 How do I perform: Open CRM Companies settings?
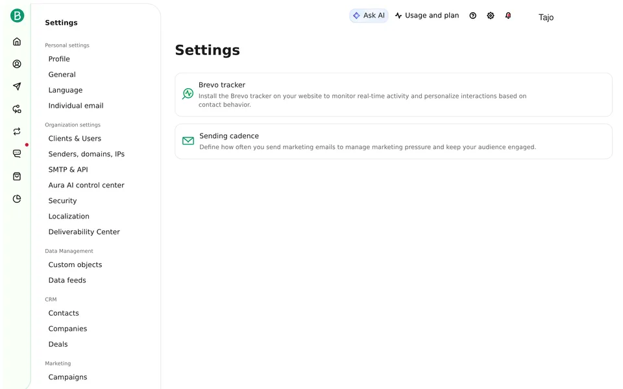tap(67, 329)
